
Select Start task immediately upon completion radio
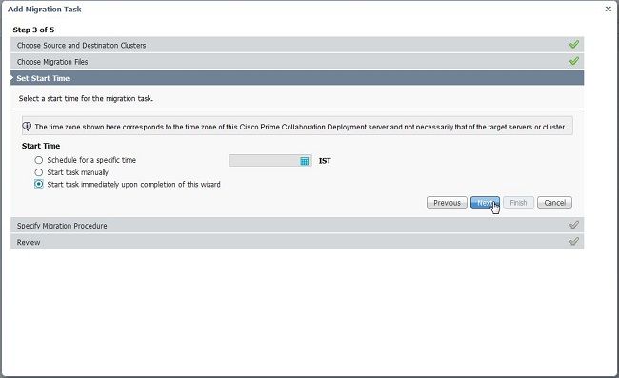39,184
